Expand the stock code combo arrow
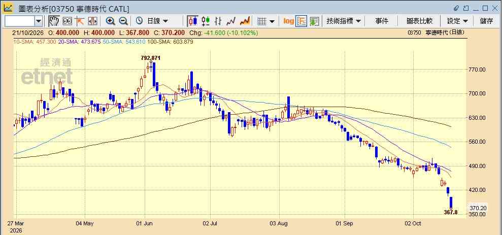The width and height of the screenshot is (502, 235). [39, 21]
